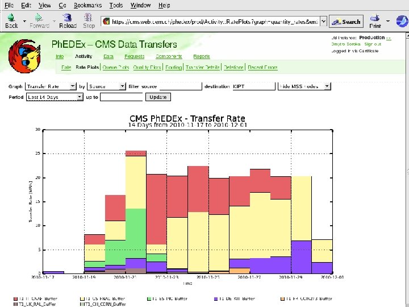
Task: Expand the URL history dropdown
Action: point(323,22)
